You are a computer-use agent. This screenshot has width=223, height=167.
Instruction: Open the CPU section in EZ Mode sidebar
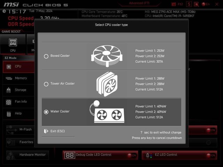pyautogui.click(x=18, y=67)
